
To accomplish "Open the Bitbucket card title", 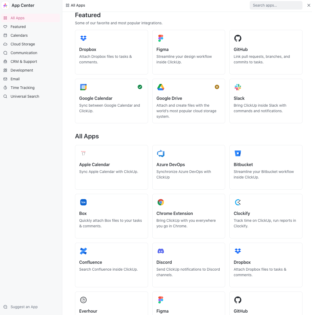I will click(243, 164).
